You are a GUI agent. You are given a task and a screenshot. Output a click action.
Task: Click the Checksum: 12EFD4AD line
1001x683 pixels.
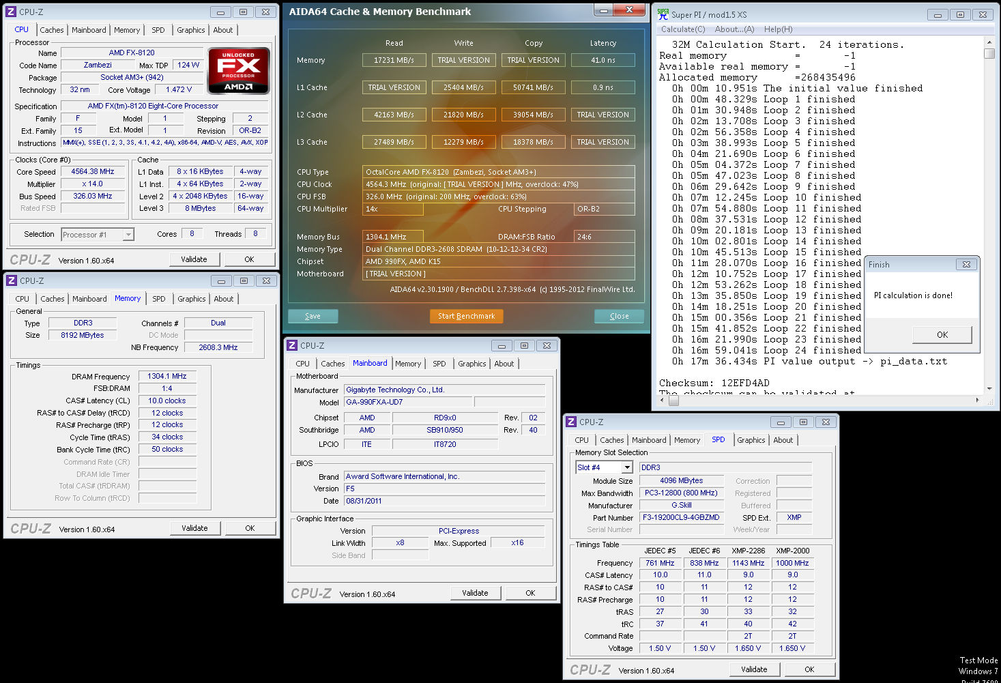pyautogui.click(x=714, y=383)
